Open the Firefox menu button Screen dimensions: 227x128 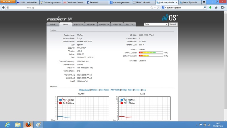pos(8,1)
